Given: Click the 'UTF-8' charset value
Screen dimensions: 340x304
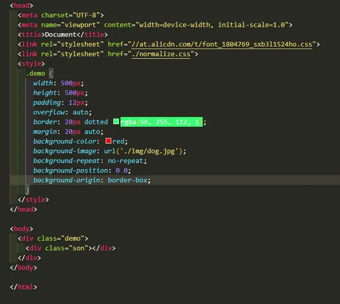Looking at the screenshot, I should pyautogui.click(x=86, y=15).
